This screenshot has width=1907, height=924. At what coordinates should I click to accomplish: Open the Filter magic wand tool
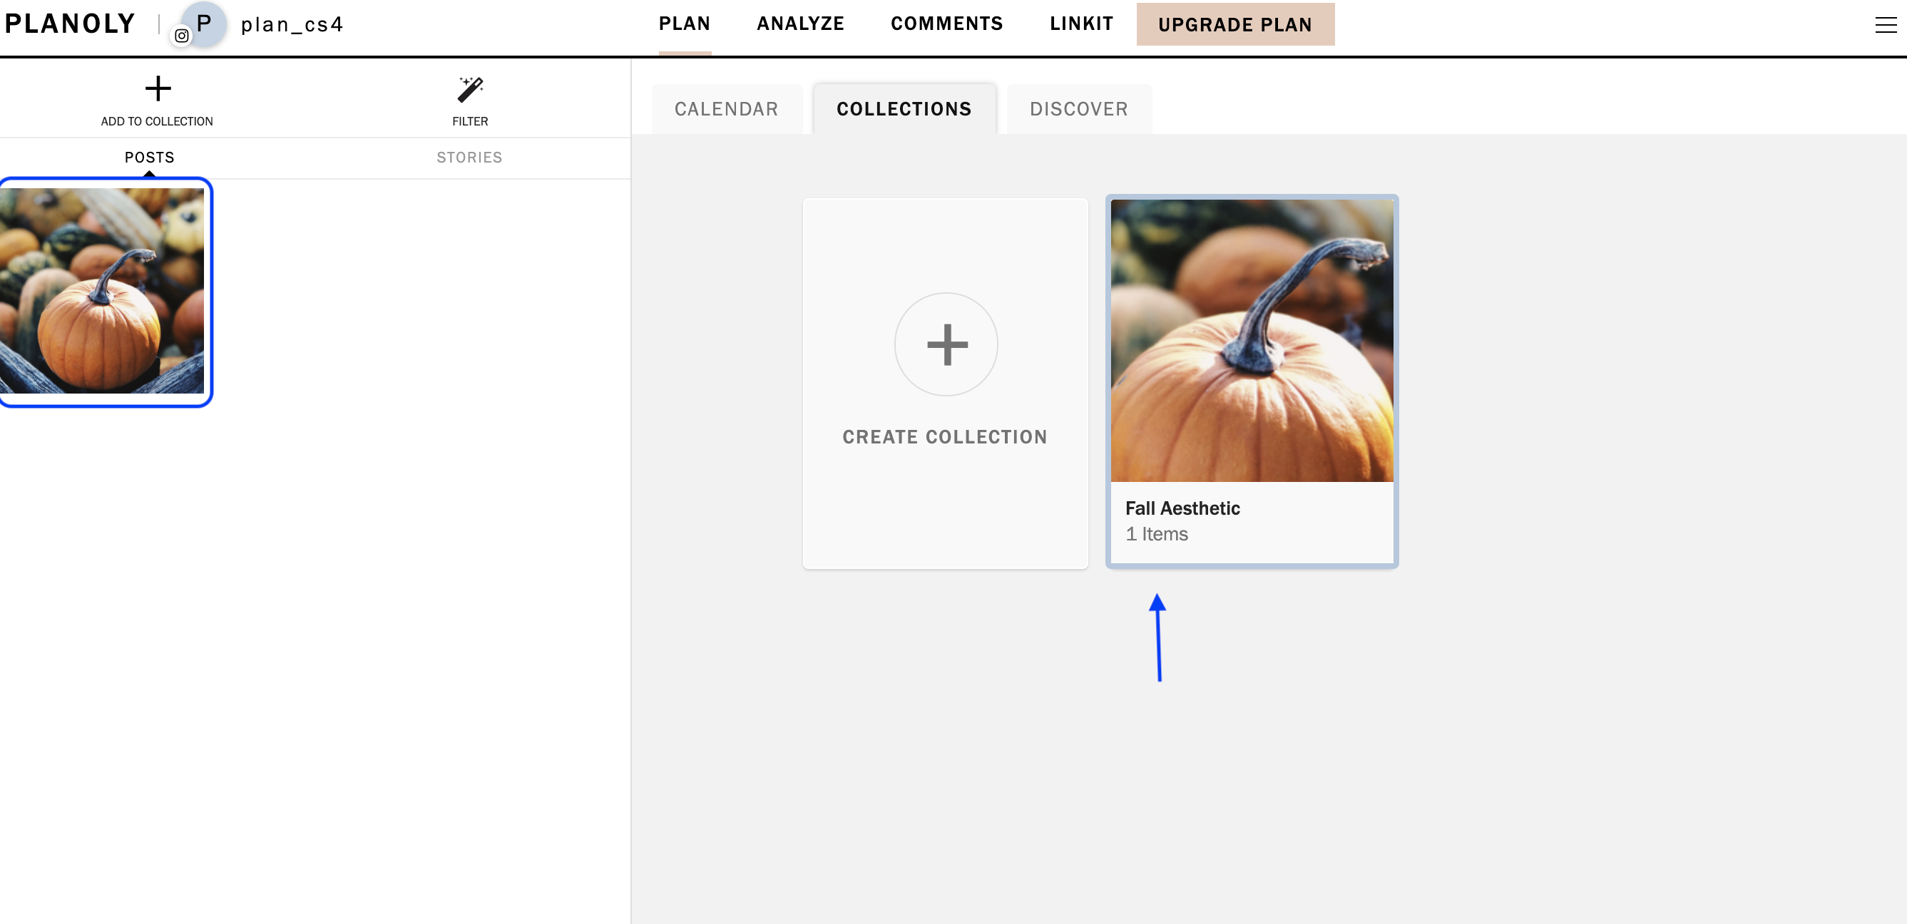(x=470, y=90)
